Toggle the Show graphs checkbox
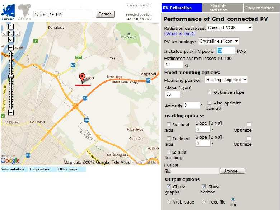The image size is (280, 210). [168, 186]
